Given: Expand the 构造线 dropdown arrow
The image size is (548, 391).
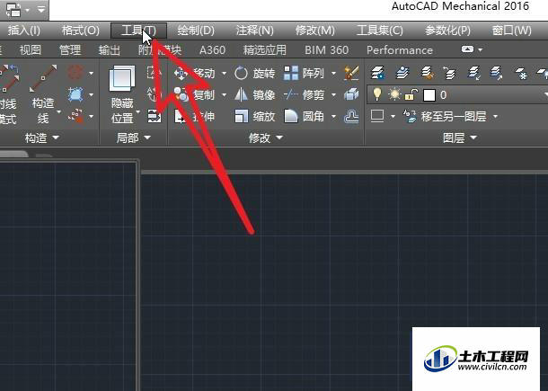Looking at the screenshot, I should point(58,112).
